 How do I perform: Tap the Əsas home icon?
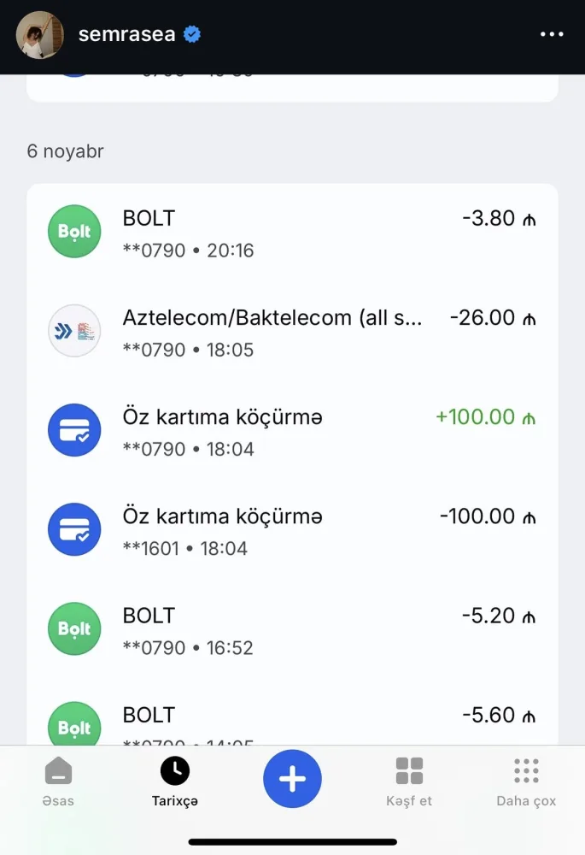(x=58, y=771)
